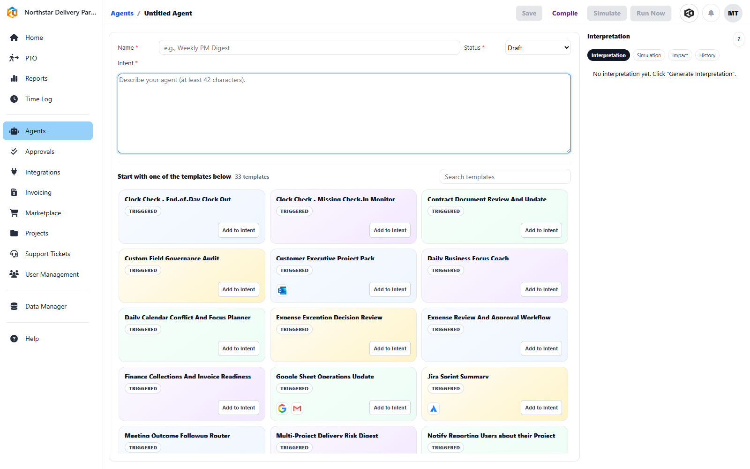
Task: Open the Time Log clock icon
Action: 14,99
